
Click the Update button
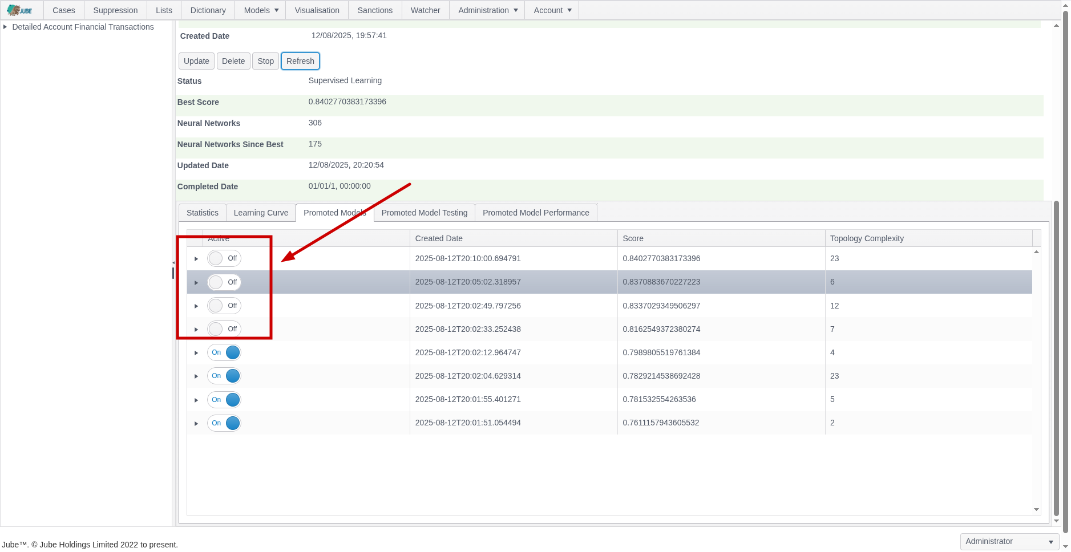(x=196, y=61)
